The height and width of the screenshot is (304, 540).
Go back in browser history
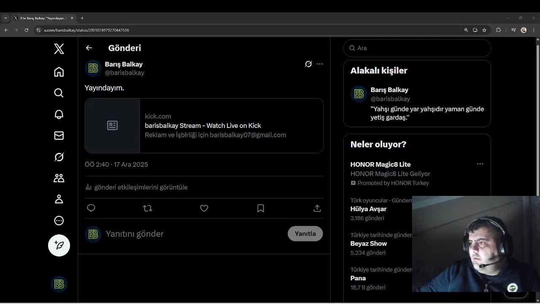[6, 30]
